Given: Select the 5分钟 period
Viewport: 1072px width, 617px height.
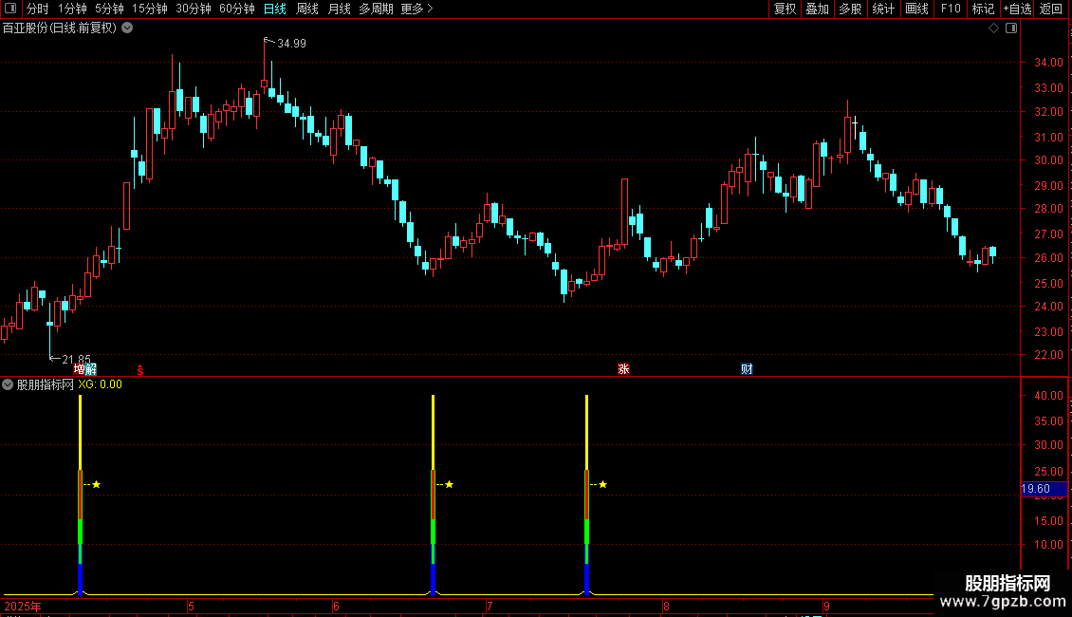Looking at the screenshot, I should (x=109, y=9).
